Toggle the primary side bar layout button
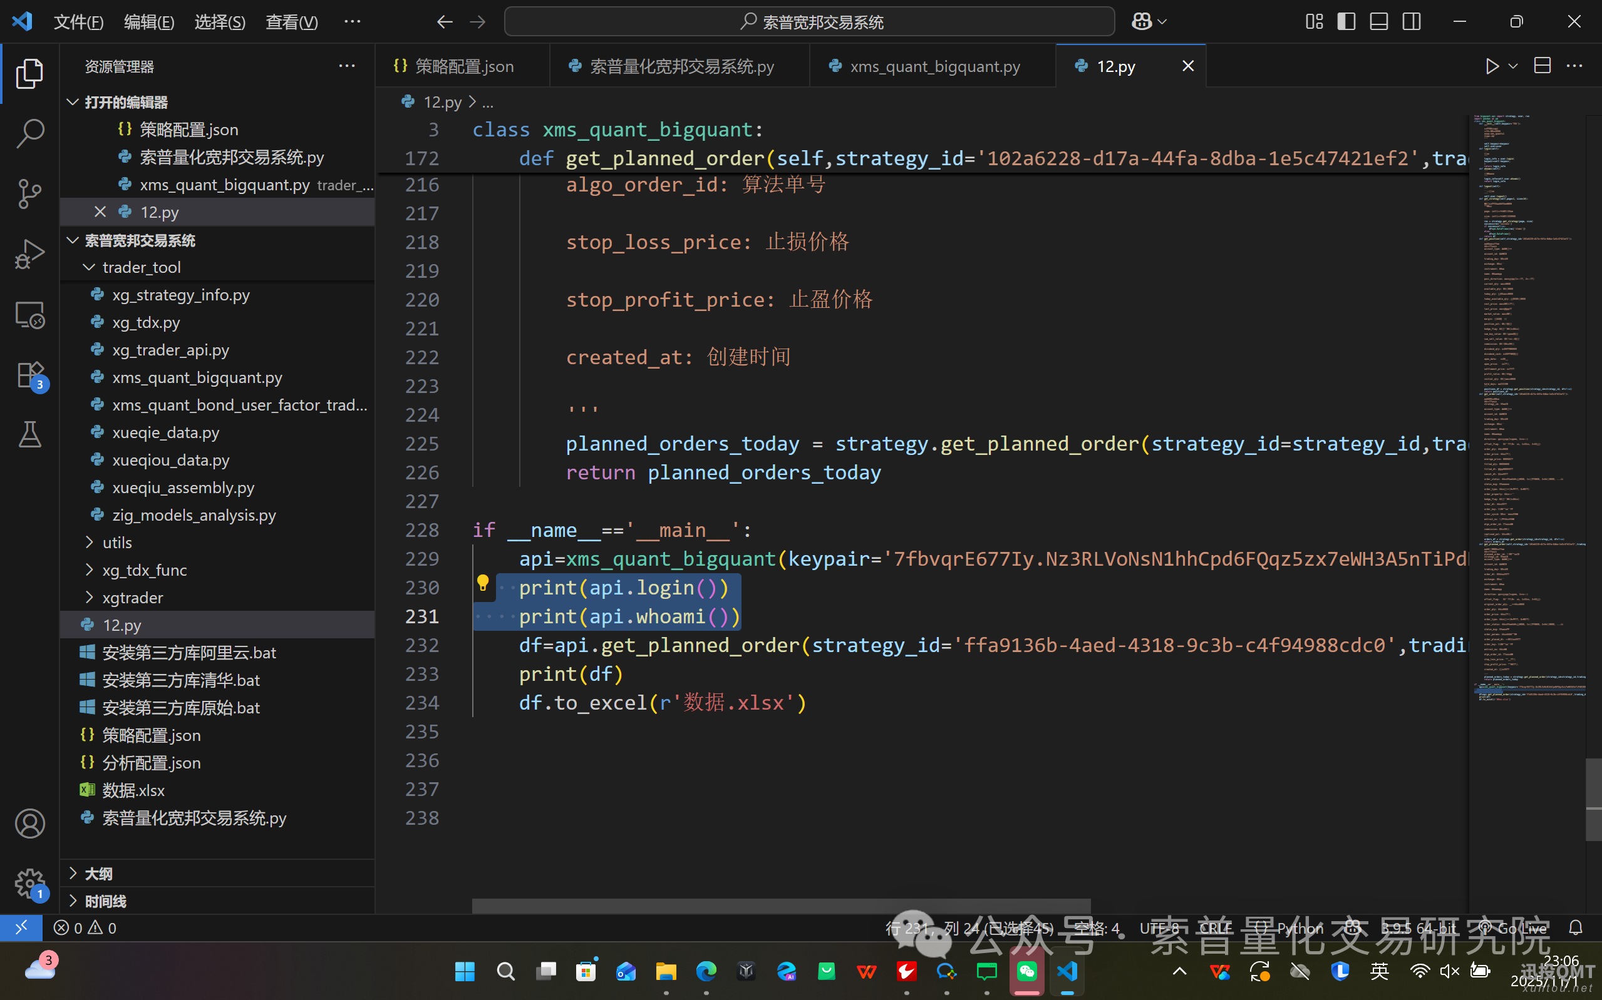 [1346, 22]
